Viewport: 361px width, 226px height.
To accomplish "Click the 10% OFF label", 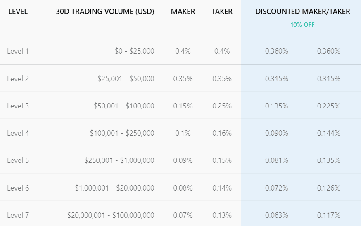I will (302, 25).
